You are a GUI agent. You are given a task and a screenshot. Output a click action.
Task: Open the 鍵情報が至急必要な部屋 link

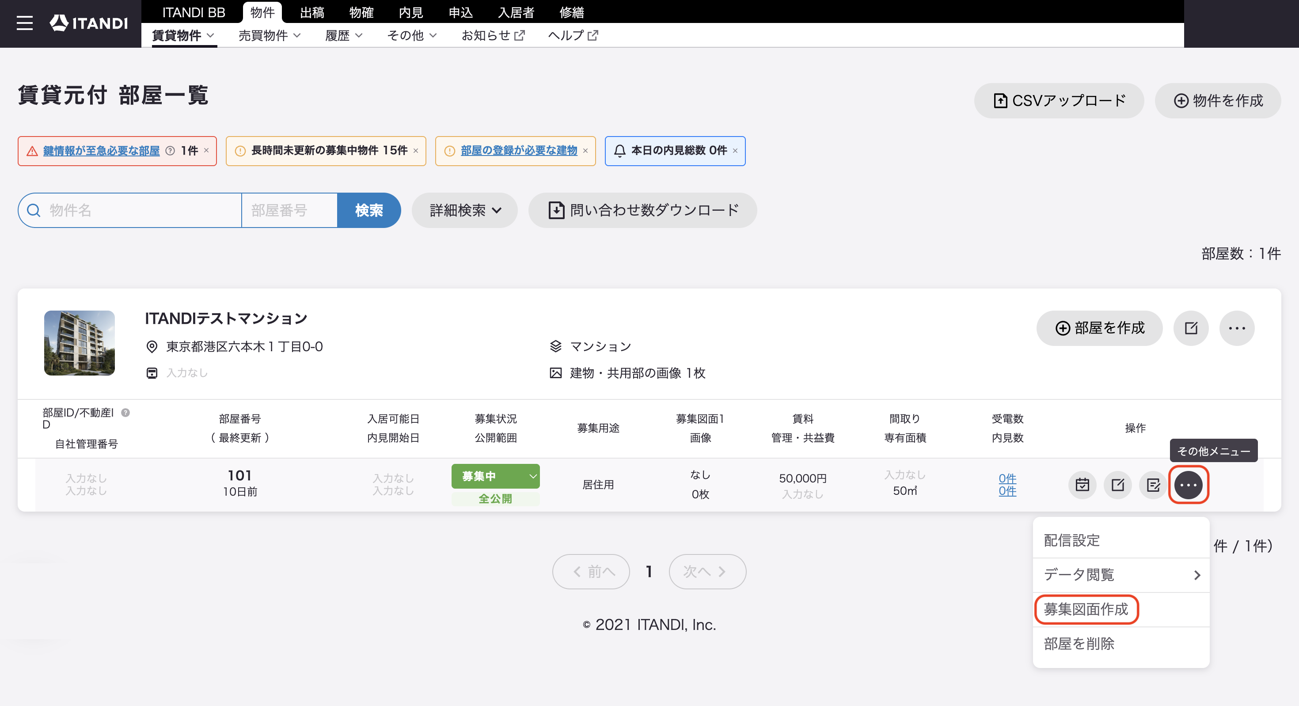tap(101, 151)
